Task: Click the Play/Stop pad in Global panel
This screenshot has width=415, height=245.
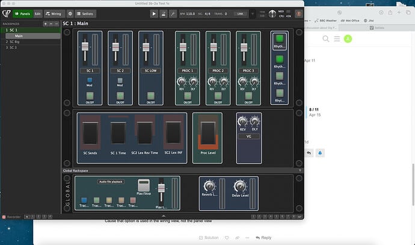Action: coord(144,185)
